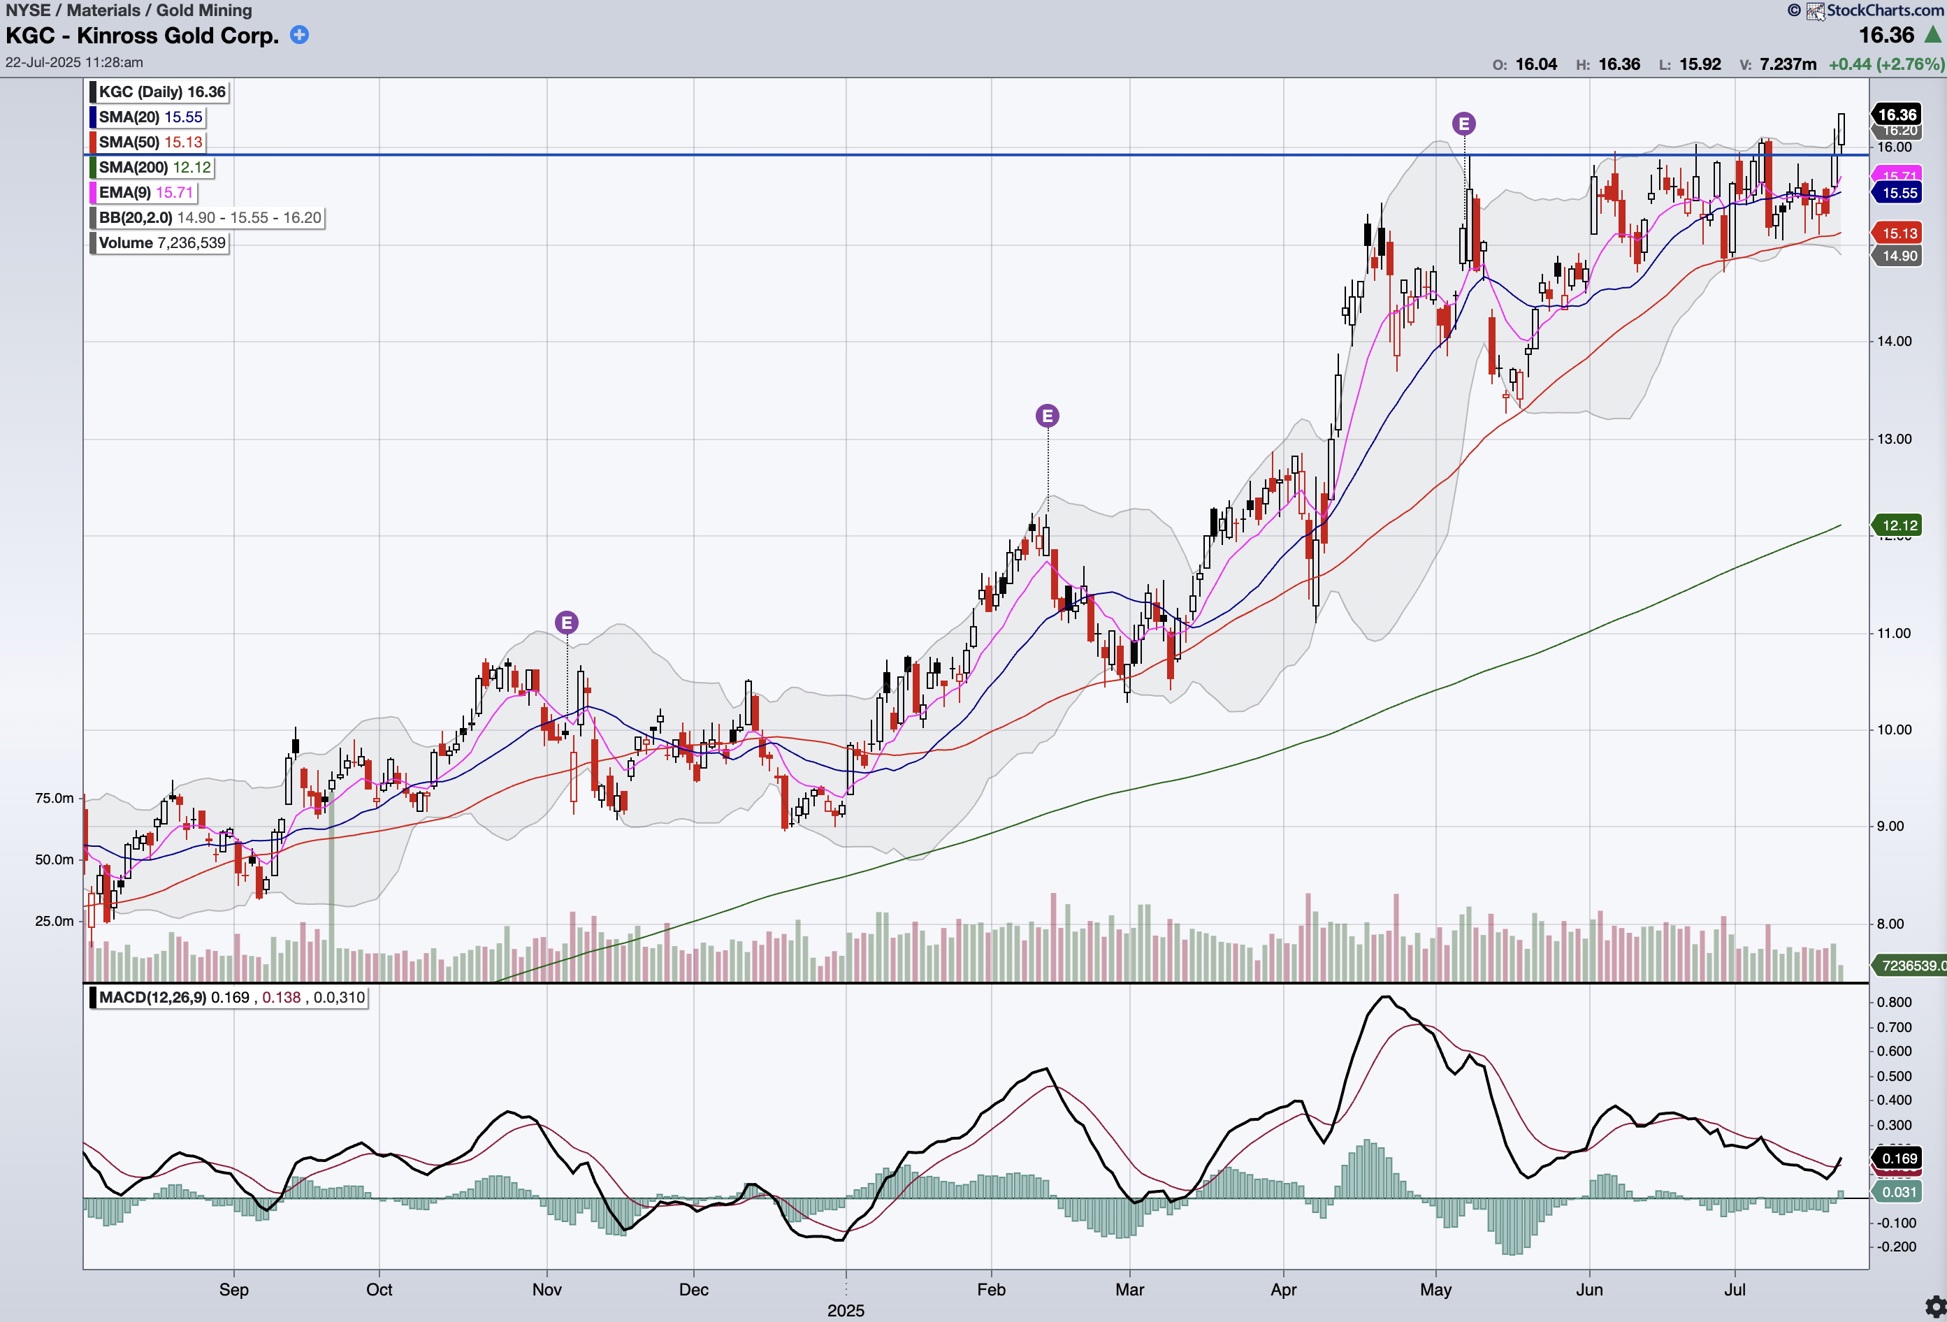Viewport: 1947px width, 1322px height.
Task: Click the NYSE / Materials / Gold Mining breadcrumb
Action: coord(129,10)
